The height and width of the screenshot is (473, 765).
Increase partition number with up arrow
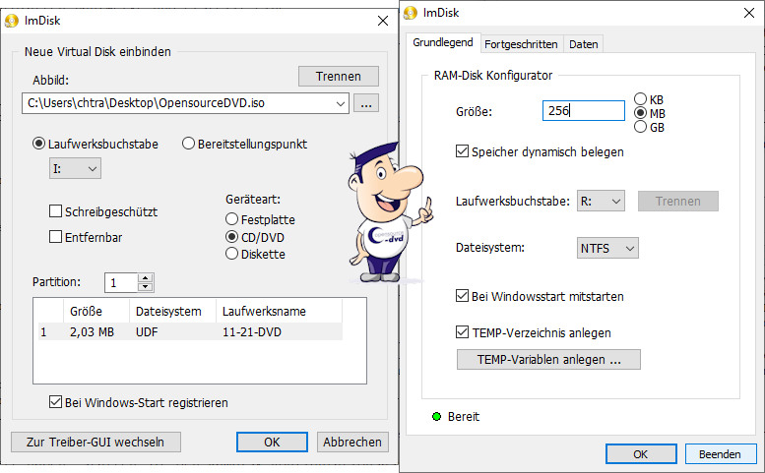pos(146,278)
